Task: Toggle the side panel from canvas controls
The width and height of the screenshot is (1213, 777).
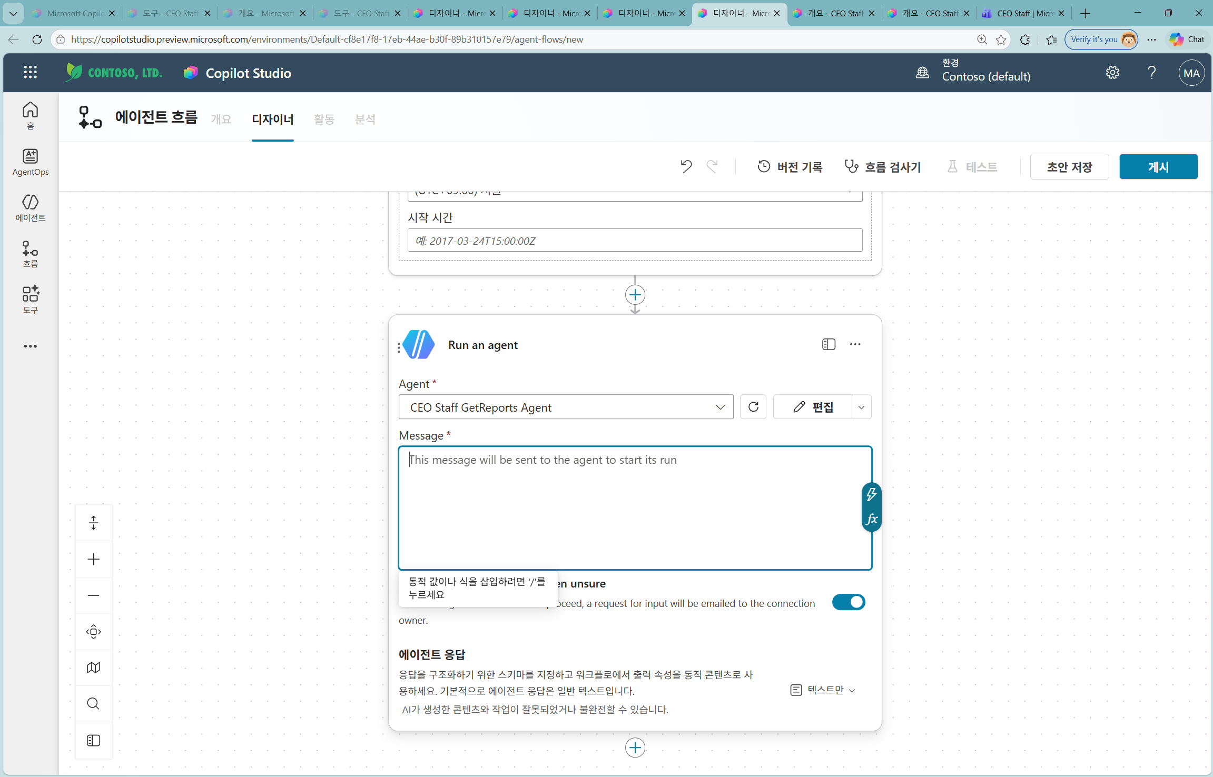Action: [94, 741]
